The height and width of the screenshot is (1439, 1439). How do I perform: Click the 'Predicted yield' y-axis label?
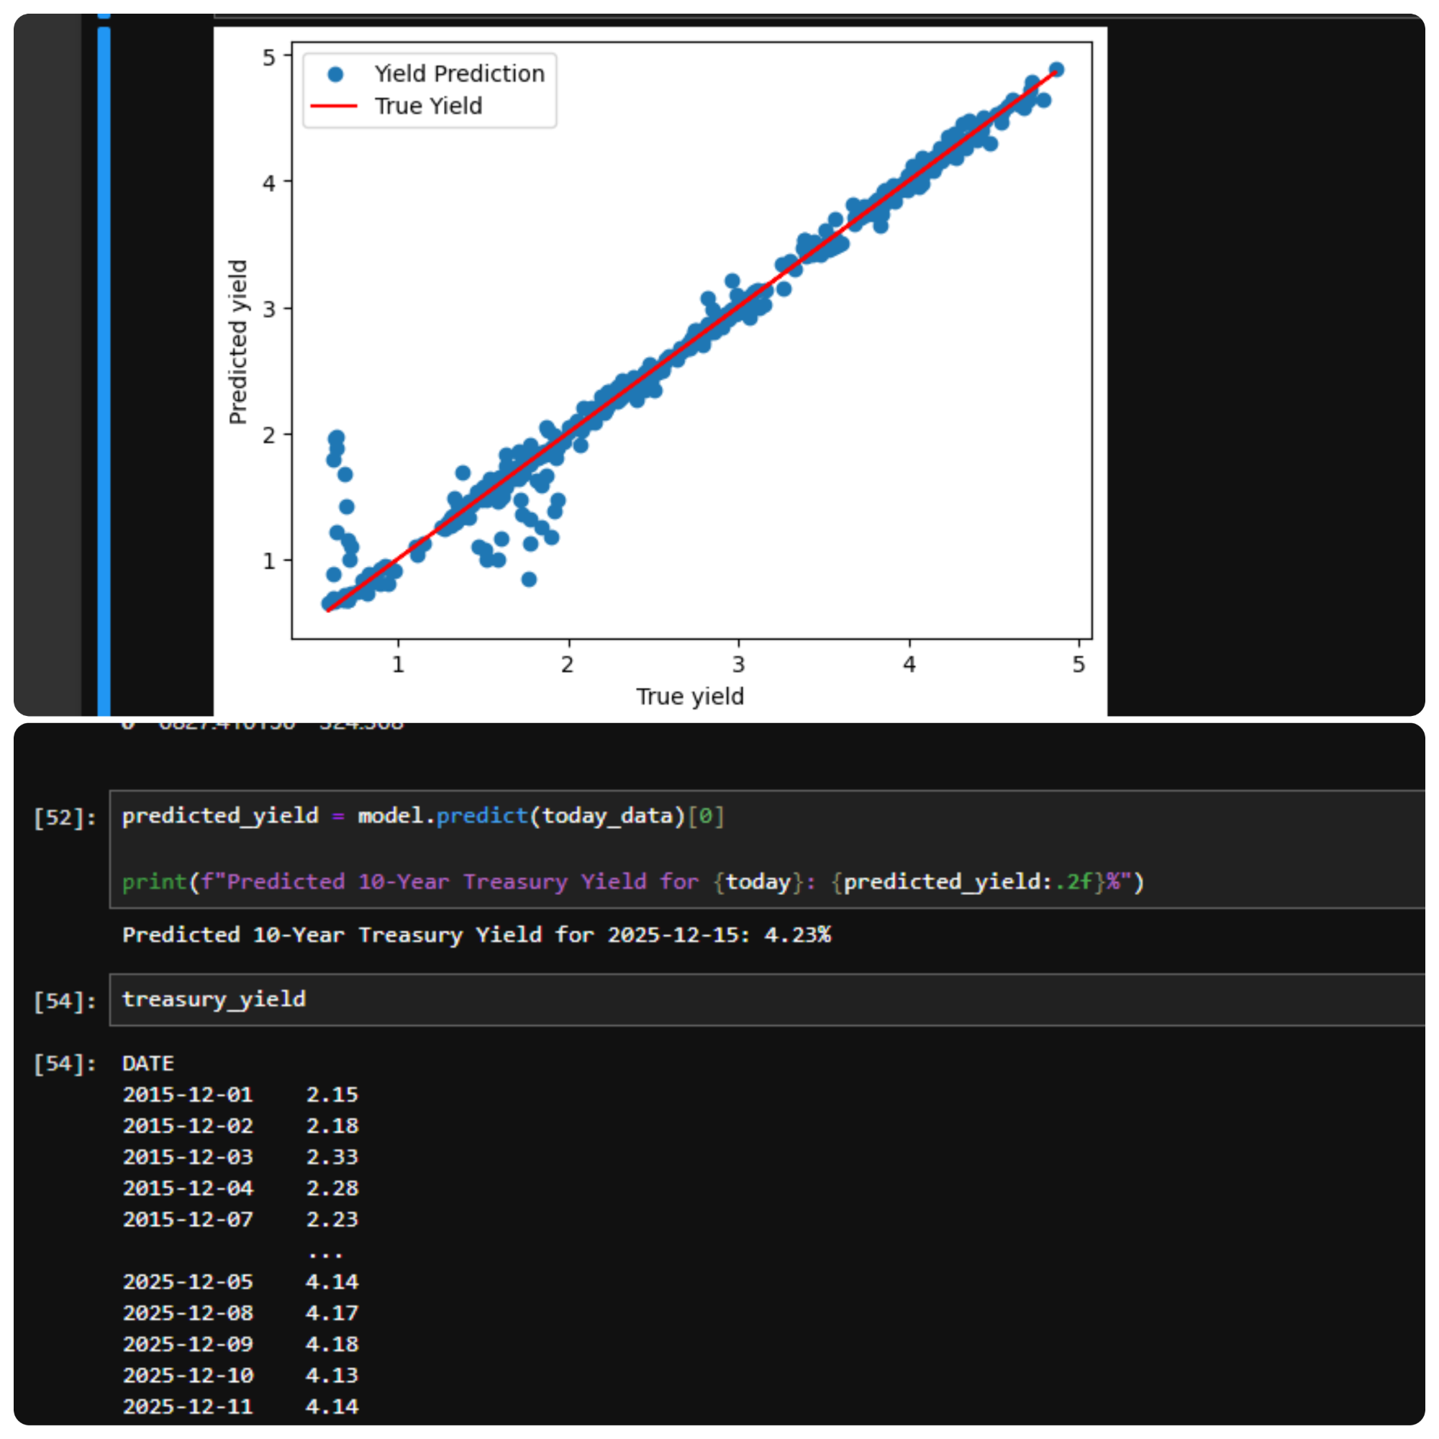point(237,342)
